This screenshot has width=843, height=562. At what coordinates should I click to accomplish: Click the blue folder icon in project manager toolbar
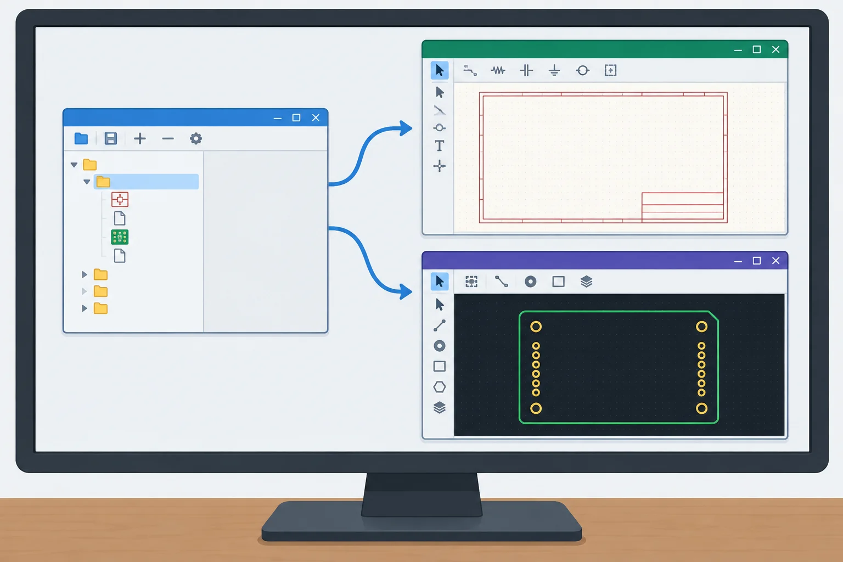(81, 138)
